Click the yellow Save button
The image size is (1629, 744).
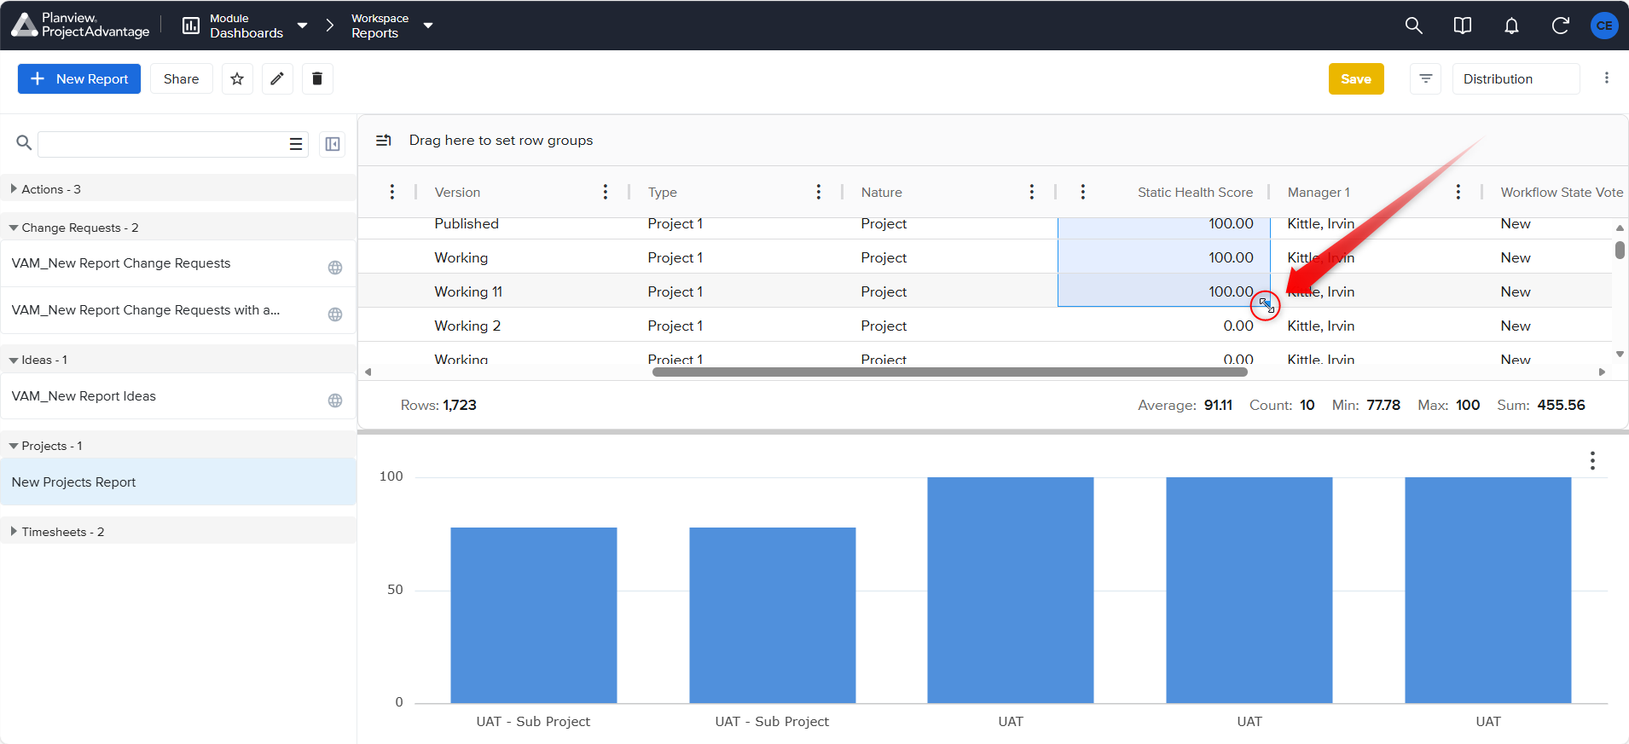[1356, 78]
